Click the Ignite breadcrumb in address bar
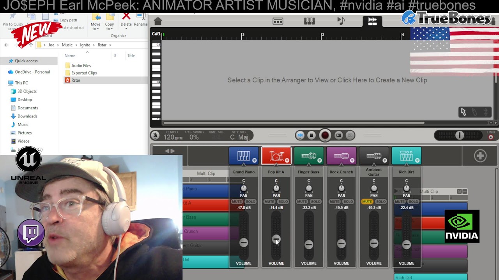 coord(85,45)
